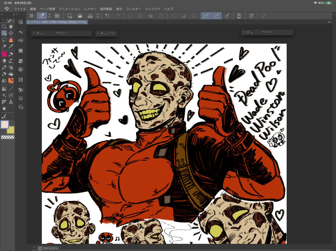Click the Save icon in command bar
The width and height of the screenshot is (336, 251).
coord(90,16)
